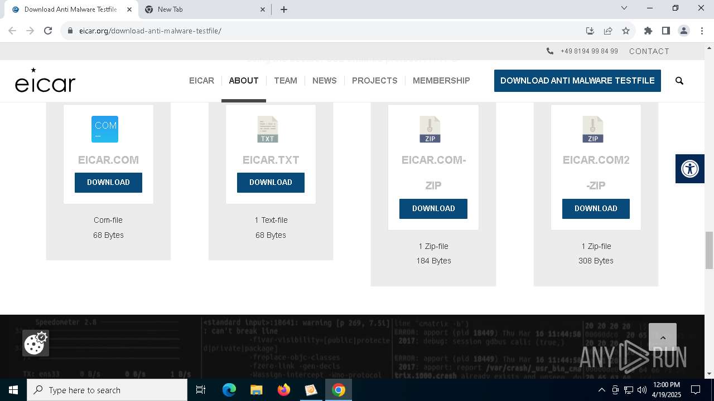Launch Firefox from the taskbar

[x=284, y=390]
